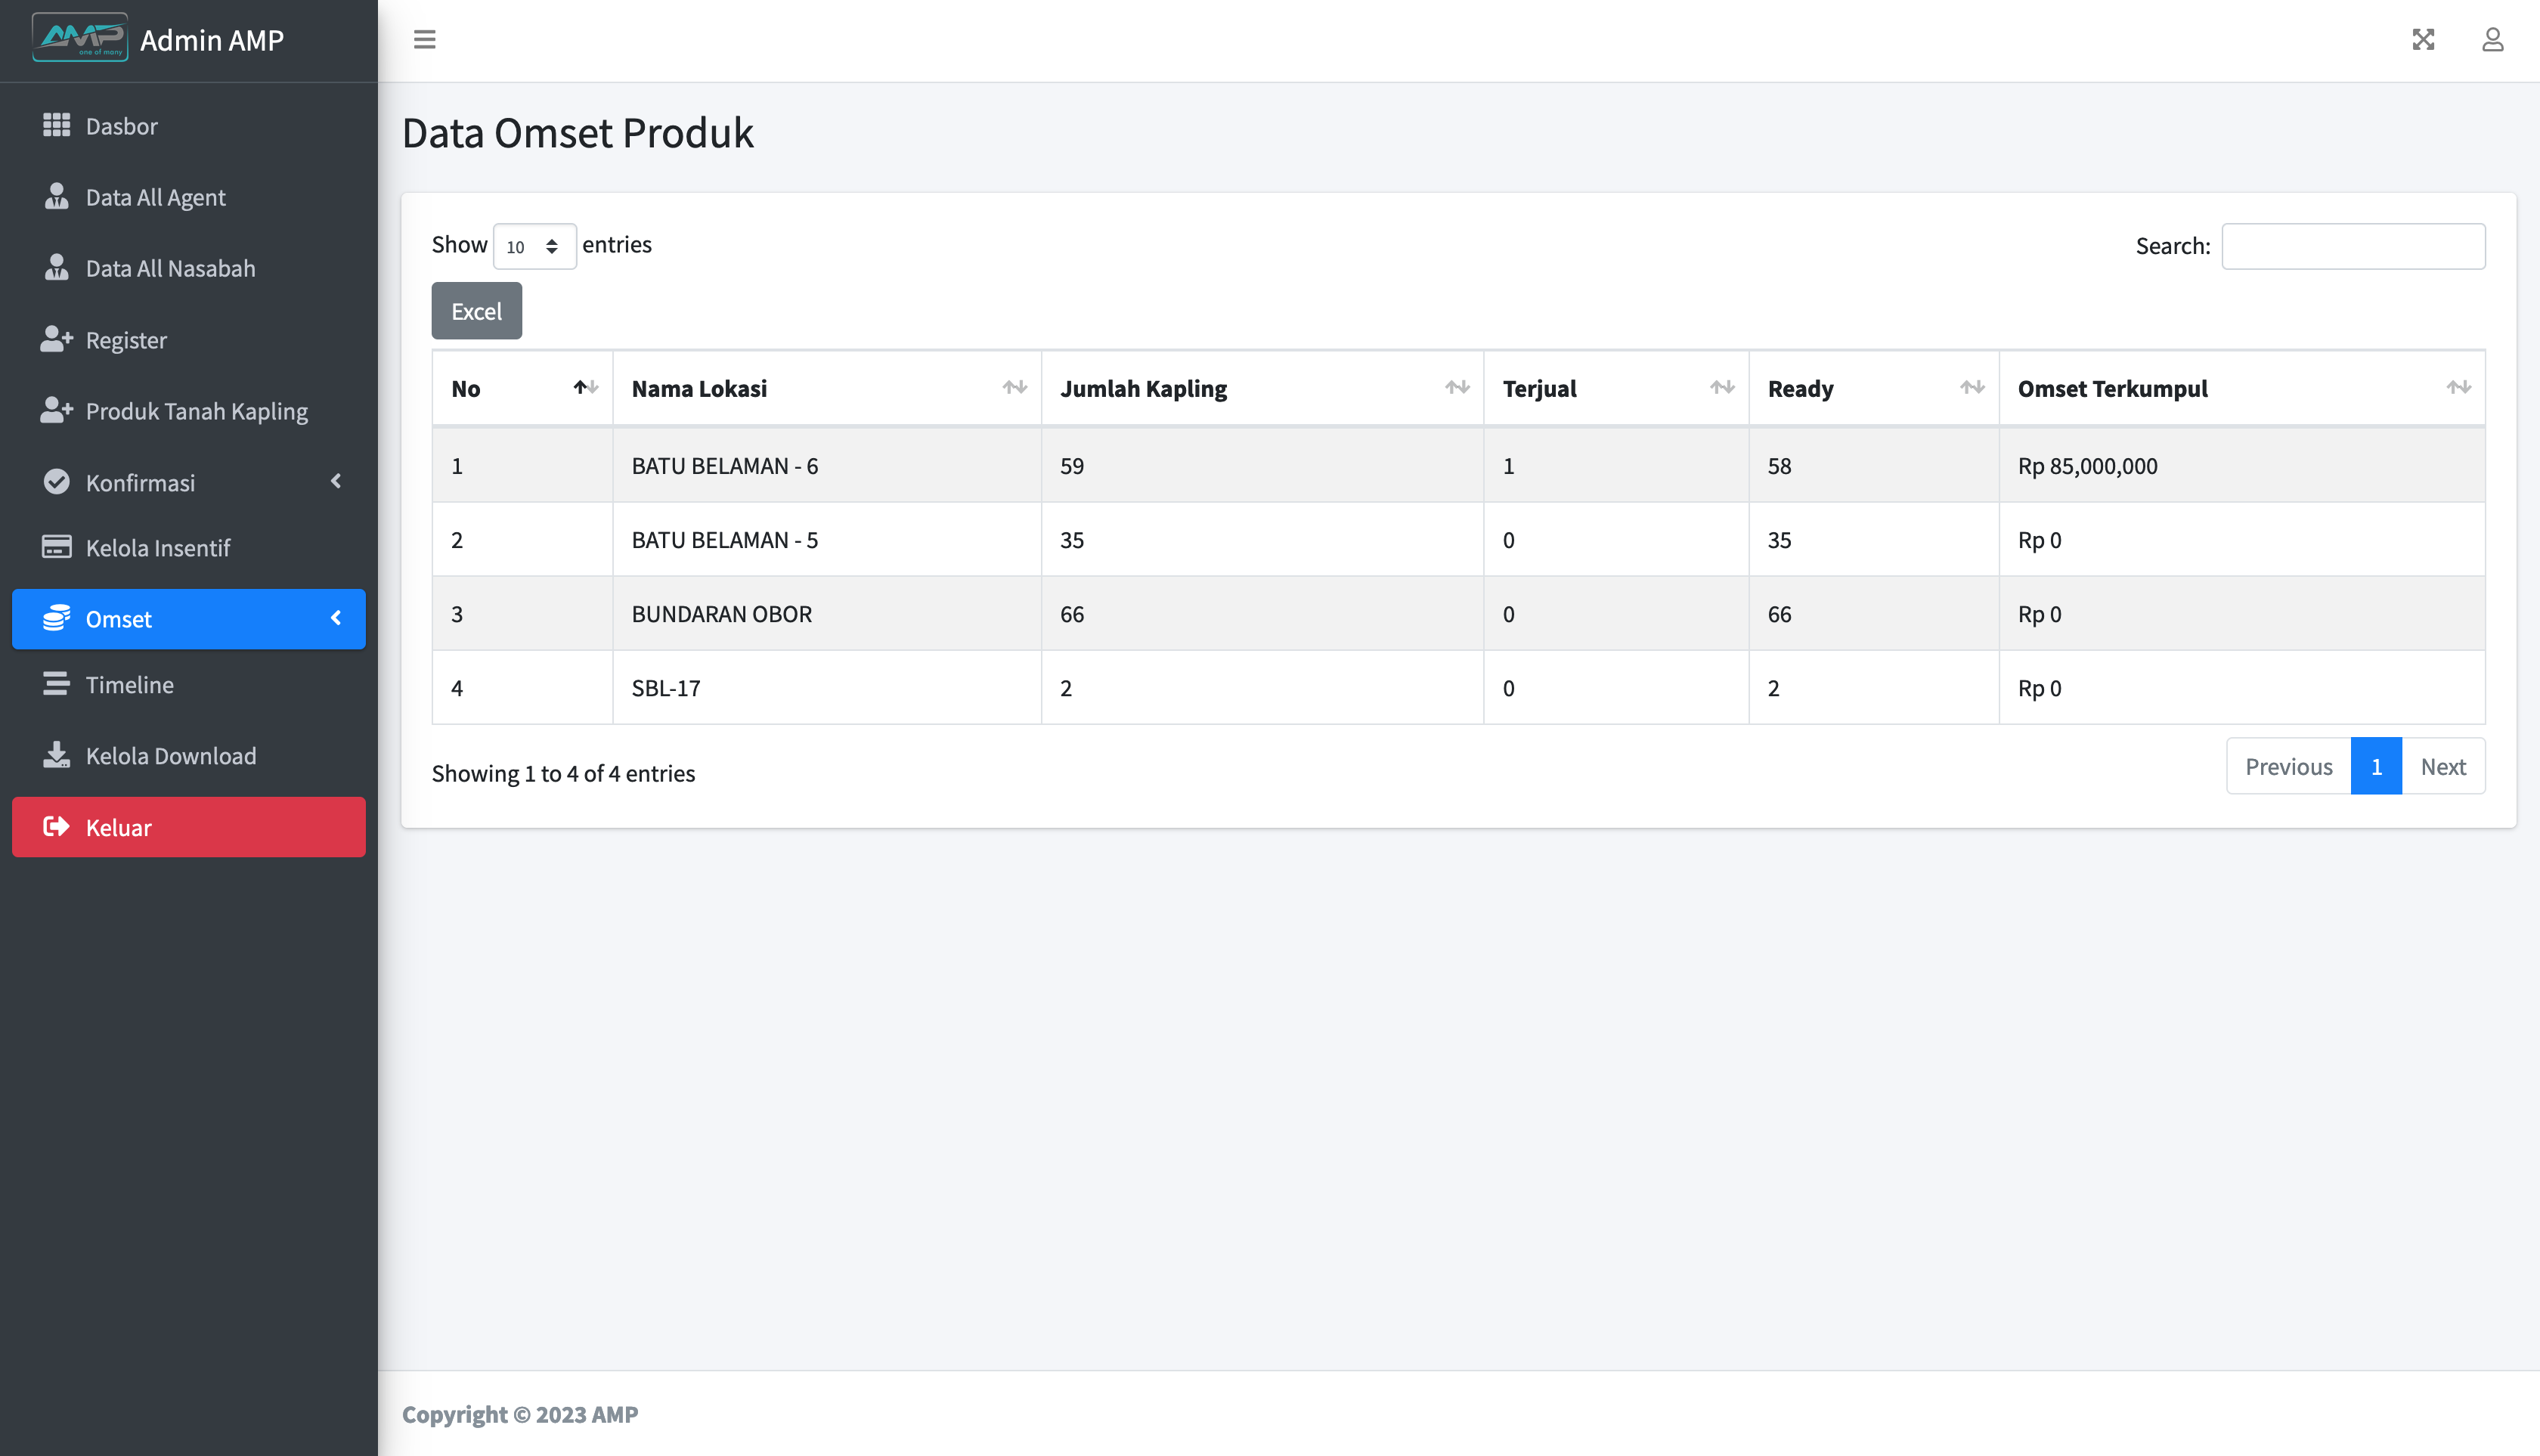Sort by Nama Lokasi column arrows
This screenshot has height=1456, width=2540.
(1015, 387)
